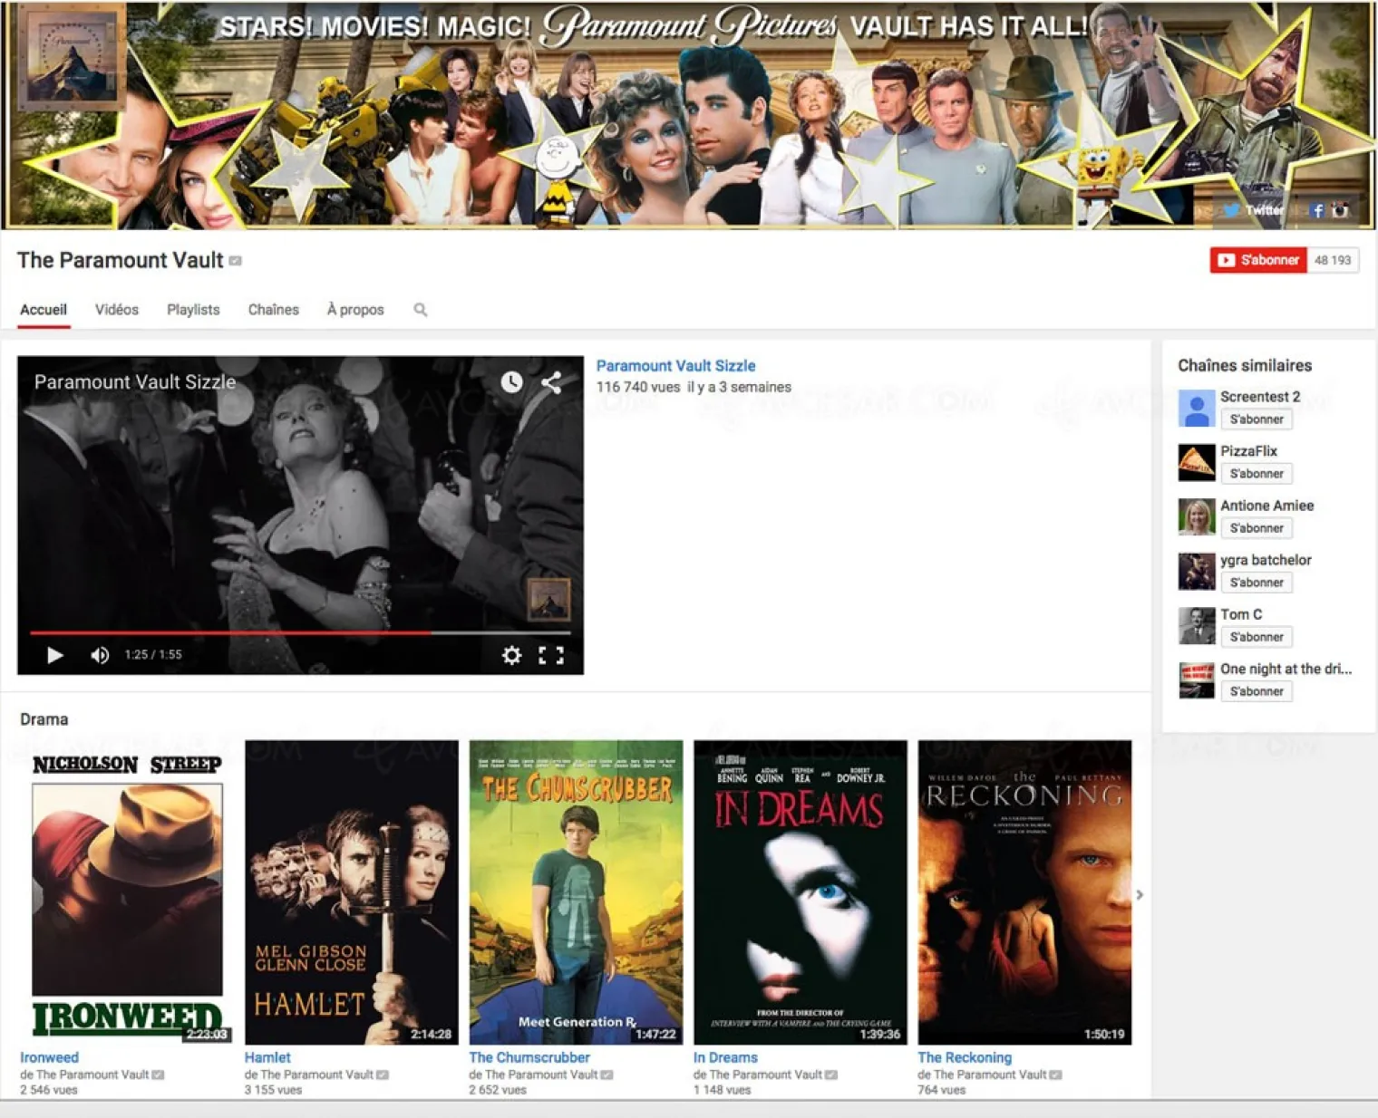The height and width of the screenshot is (1118, 1378).
Task: Play the Paramount Vault Sizzle video
Action: coord(54,654)
